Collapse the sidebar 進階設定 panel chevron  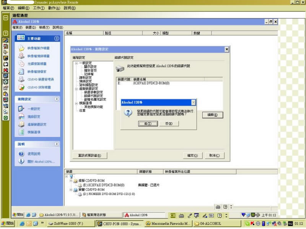coord(57,99)
